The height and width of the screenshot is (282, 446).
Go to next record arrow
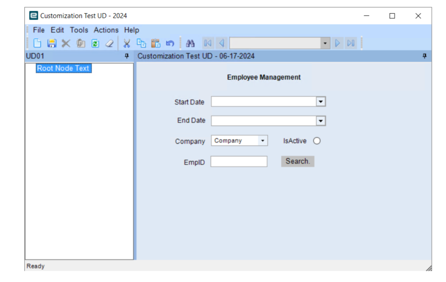pyautogui.click(x=338, y=43)
